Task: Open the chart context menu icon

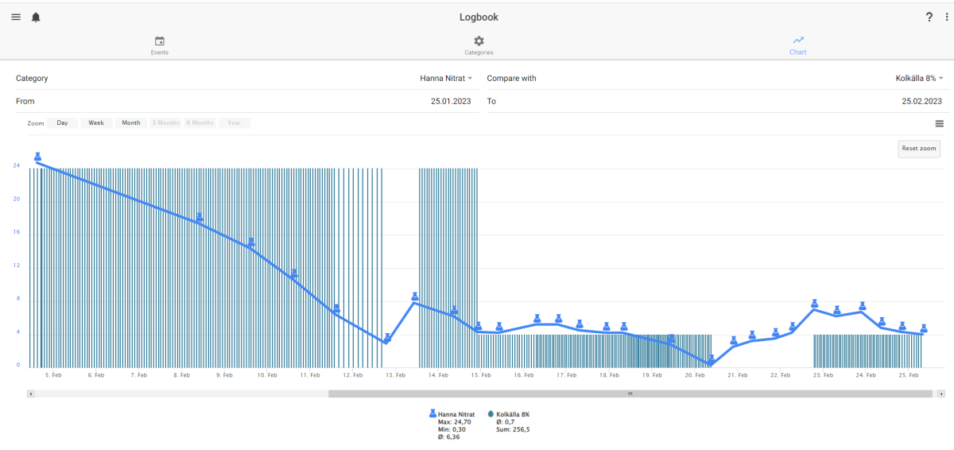Action: point(940,123)
